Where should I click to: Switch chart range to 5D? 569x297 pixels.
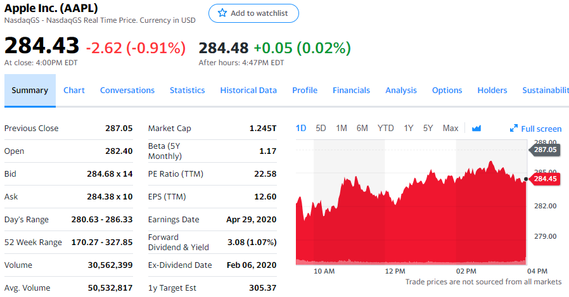(x=321, y=128)
